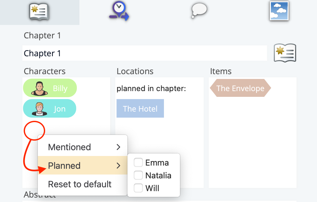This screenshot has width=317, height=202.
Task: Tick the Will checkbox
Action: tap(138, 188)
